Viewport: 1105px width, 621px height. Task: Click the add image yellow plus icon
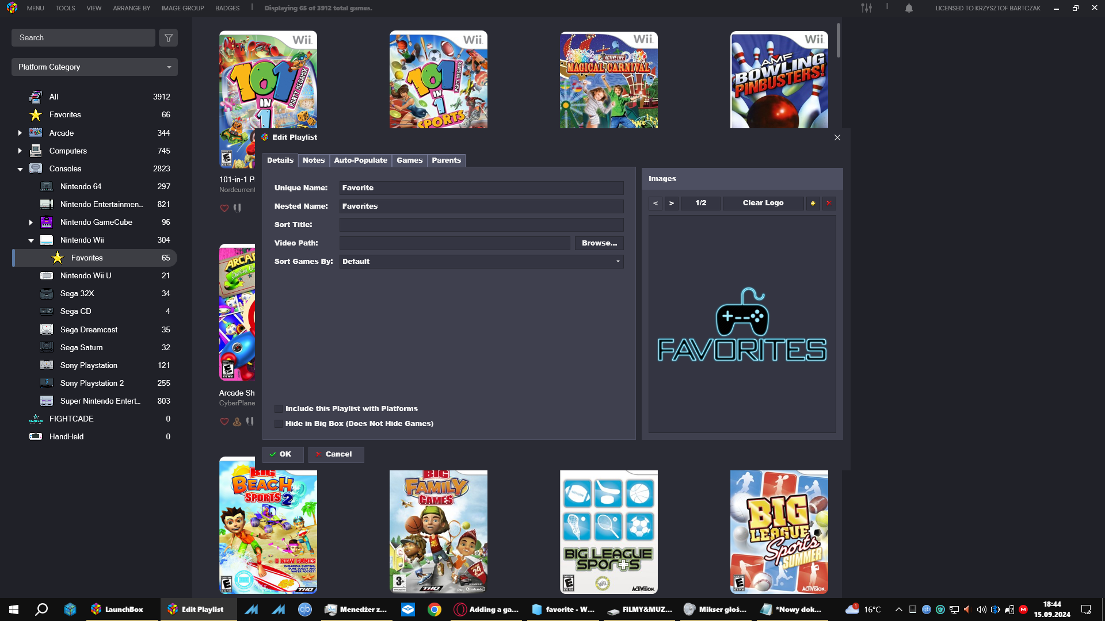point(813,203)
